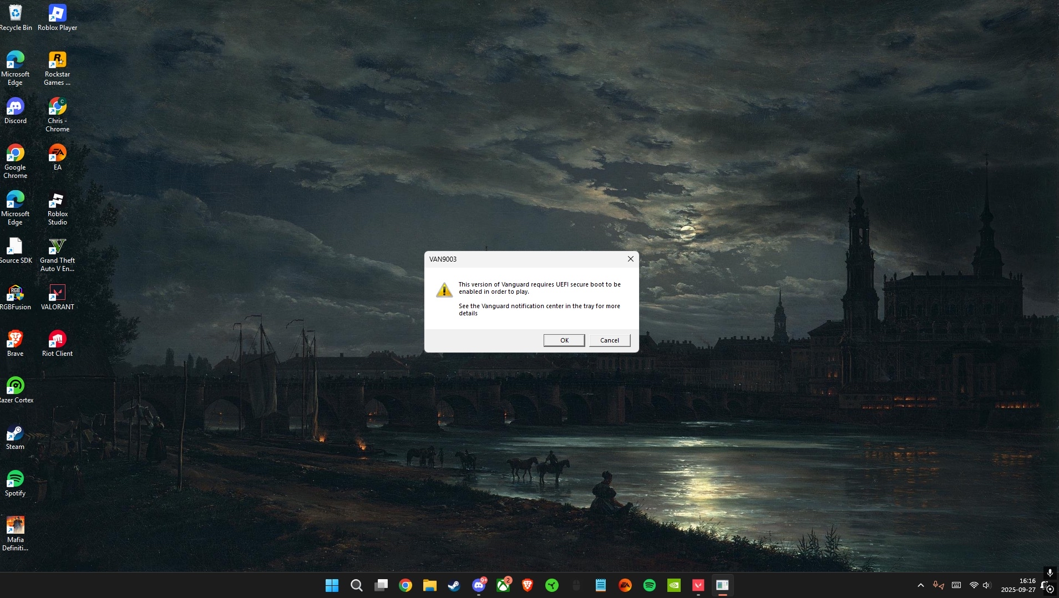
Task: Select Microsoft Edge shortcut beside Roblox Studio
Action: 16,208
